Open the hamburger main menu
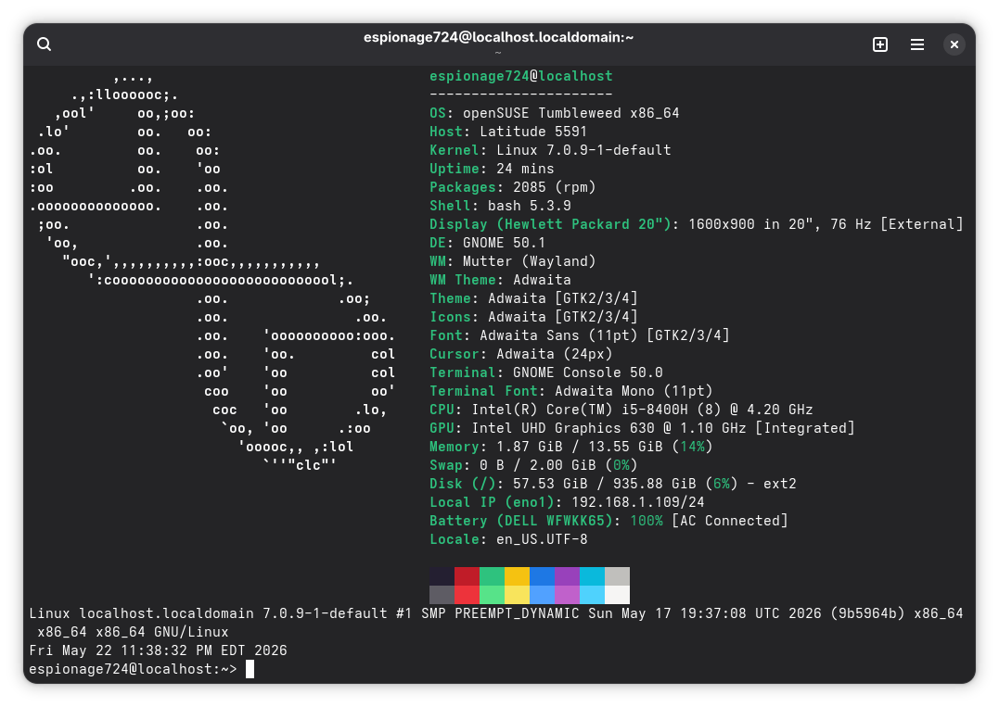The height and width of the screenshot is (707, 999). pyautogui.click(x=916, y=44)
